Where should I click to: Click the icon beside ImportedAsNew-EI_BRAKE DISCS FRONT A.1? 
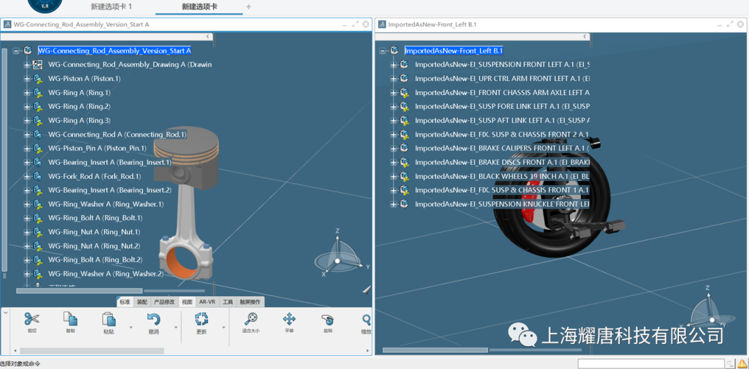(404, 162)
